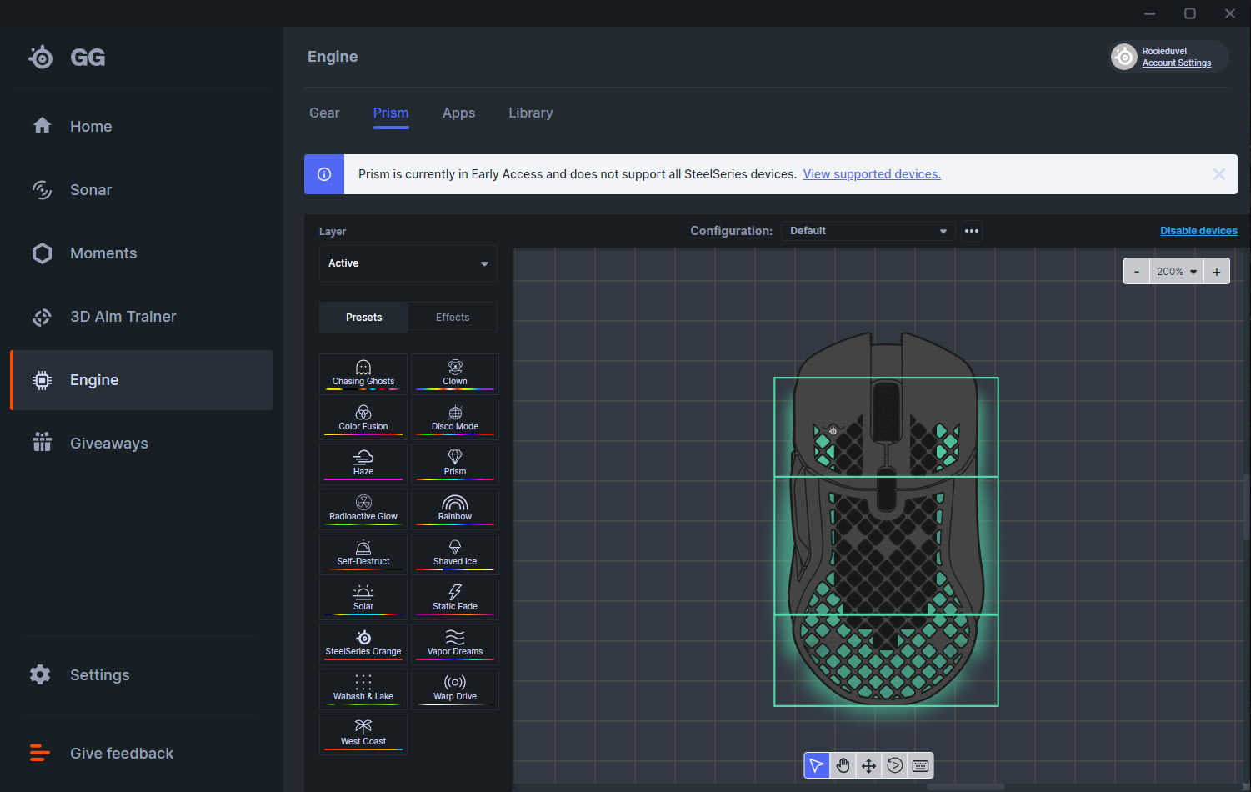Apply the Rainbow lighting preset
1251x792 pixels.
pyautogui.click(x=455, y=508)
